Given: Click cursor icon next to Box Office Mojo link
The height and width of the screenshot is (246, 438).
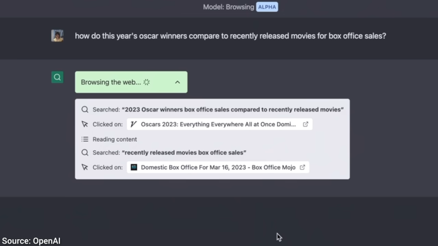Looking at the screenshot, I should [84, 167].
